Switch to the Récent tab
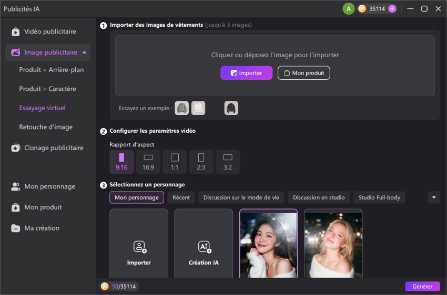 pos(181,197)
